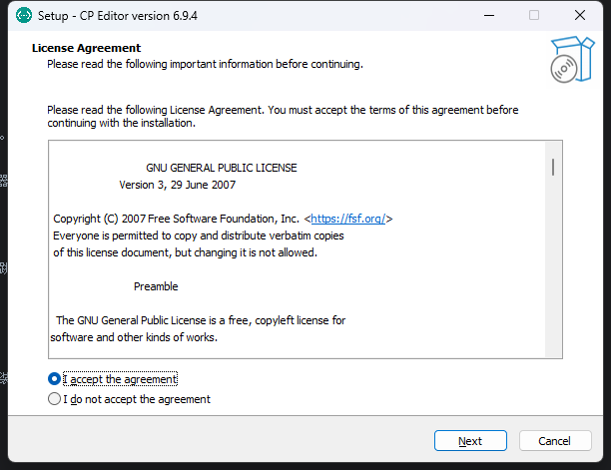Click the CP Editor logo in title bar
611x470 pixels.
tap(24, 16)
